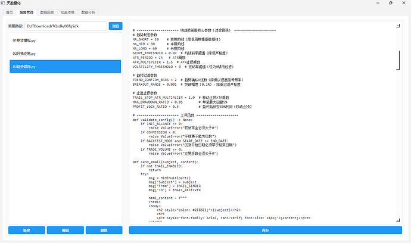411x243 pixels.
Task: Select 01期货模板.py in the file list
Action: click(x=64, y=40)
